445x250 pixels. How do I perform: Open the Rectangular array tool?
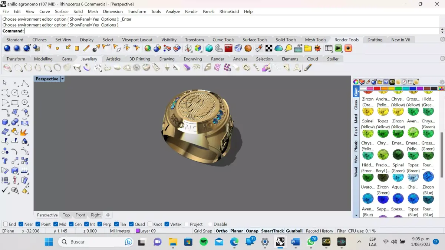(x=5, y=180)
